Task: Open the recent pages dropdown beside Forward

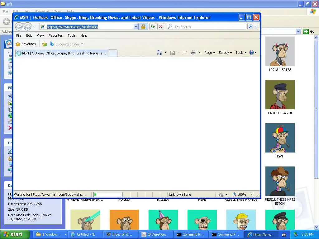Action: (x=34, y=27)
